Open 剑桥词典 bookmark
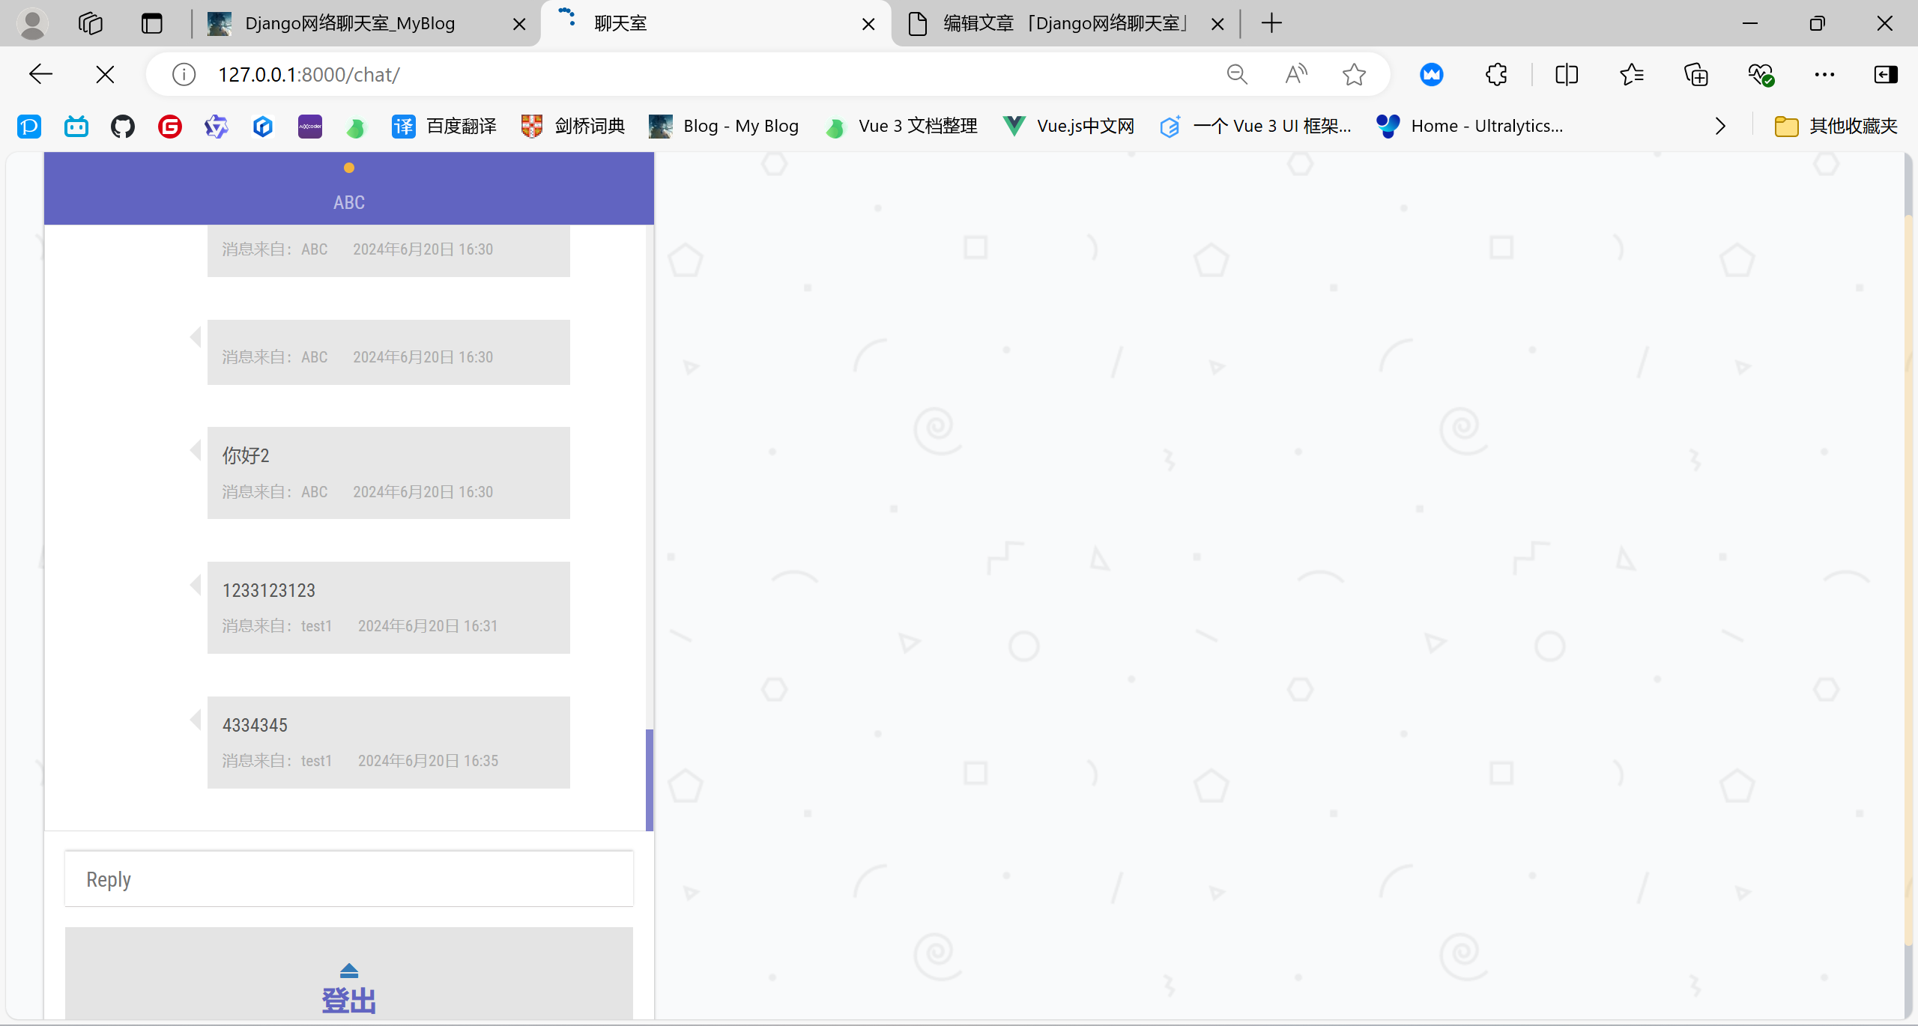 [573, 126]
